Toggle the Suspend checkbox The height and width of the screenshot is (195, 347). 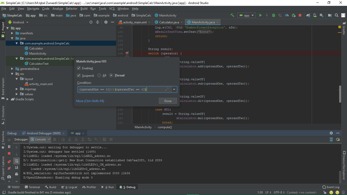tap(79, 75)
